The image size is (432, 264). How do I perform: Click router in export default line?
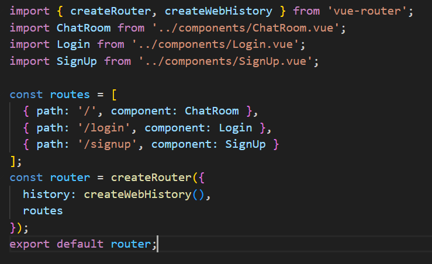click(x=130, y=245)
